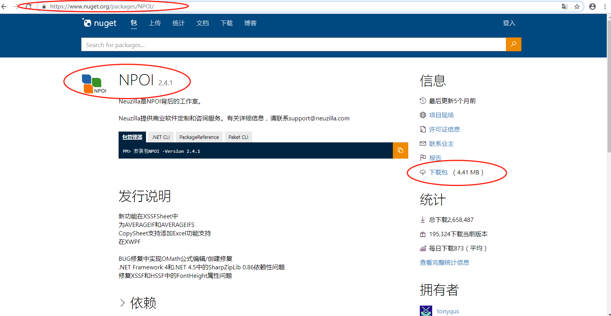The width and height of the screenshot is (611, 316).
Task: Open the 项目现场 link
Action: [441, 115]
